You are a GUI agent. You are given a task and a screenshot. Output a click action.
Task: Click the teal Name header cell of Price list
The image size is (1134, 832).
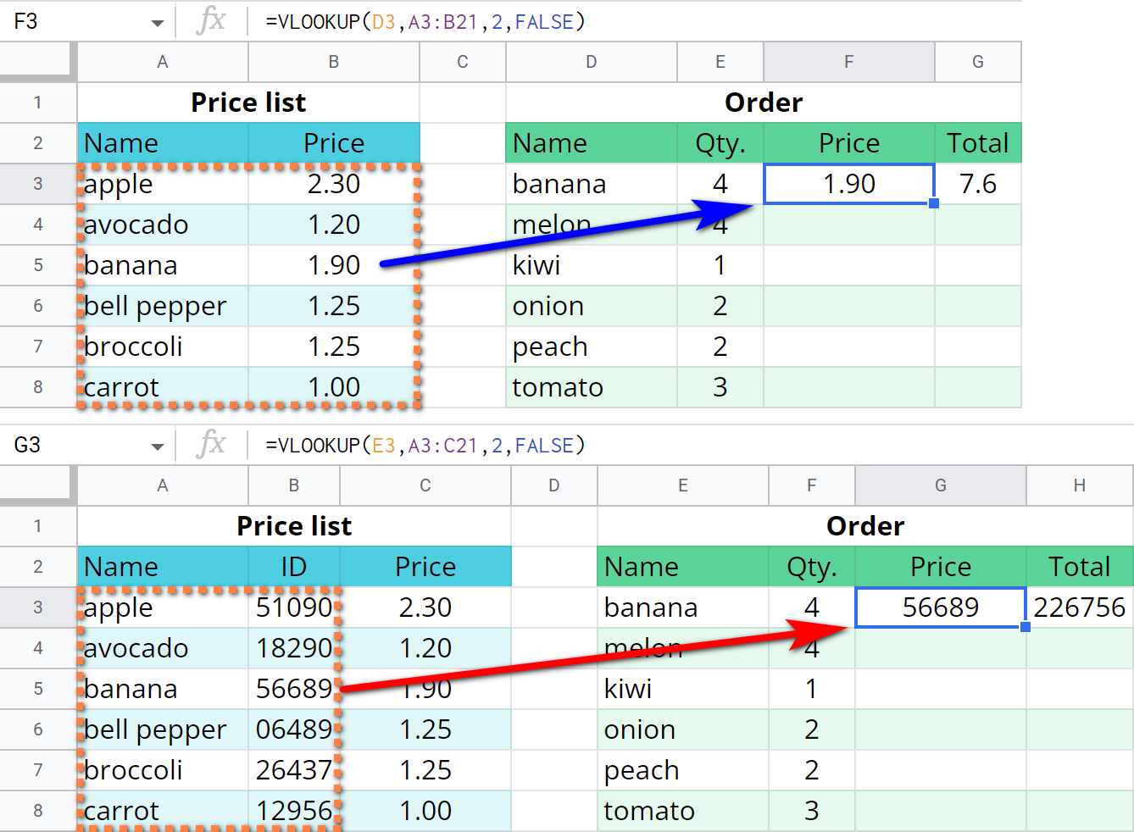[162, 142]
